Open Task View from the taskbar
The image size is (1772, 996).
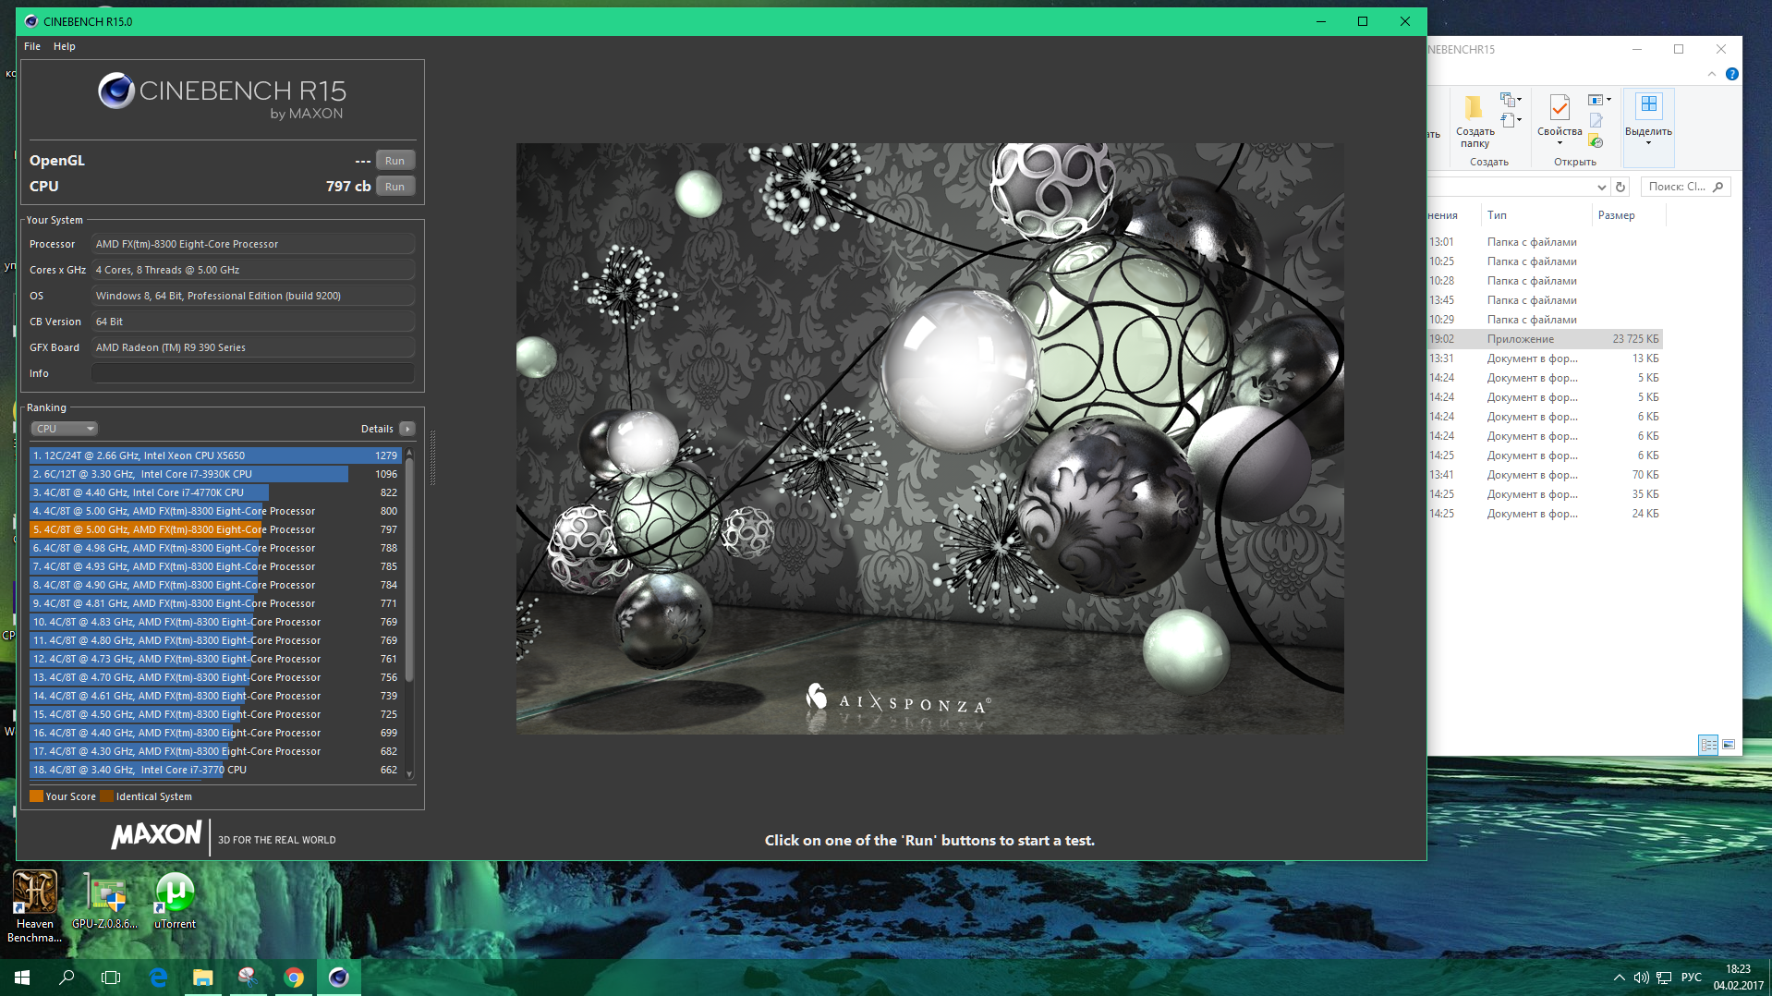[x=111, y=978]
